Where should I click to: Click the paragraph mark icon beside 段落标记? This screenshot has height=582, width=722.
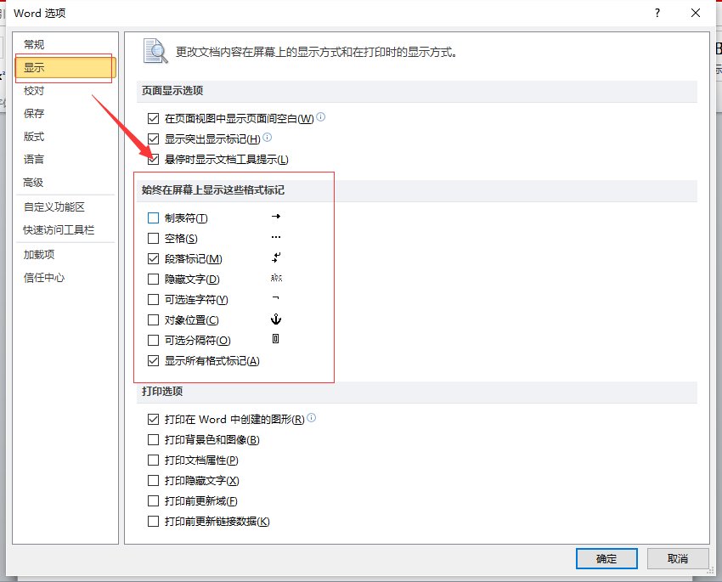click(x=276, y=257)
